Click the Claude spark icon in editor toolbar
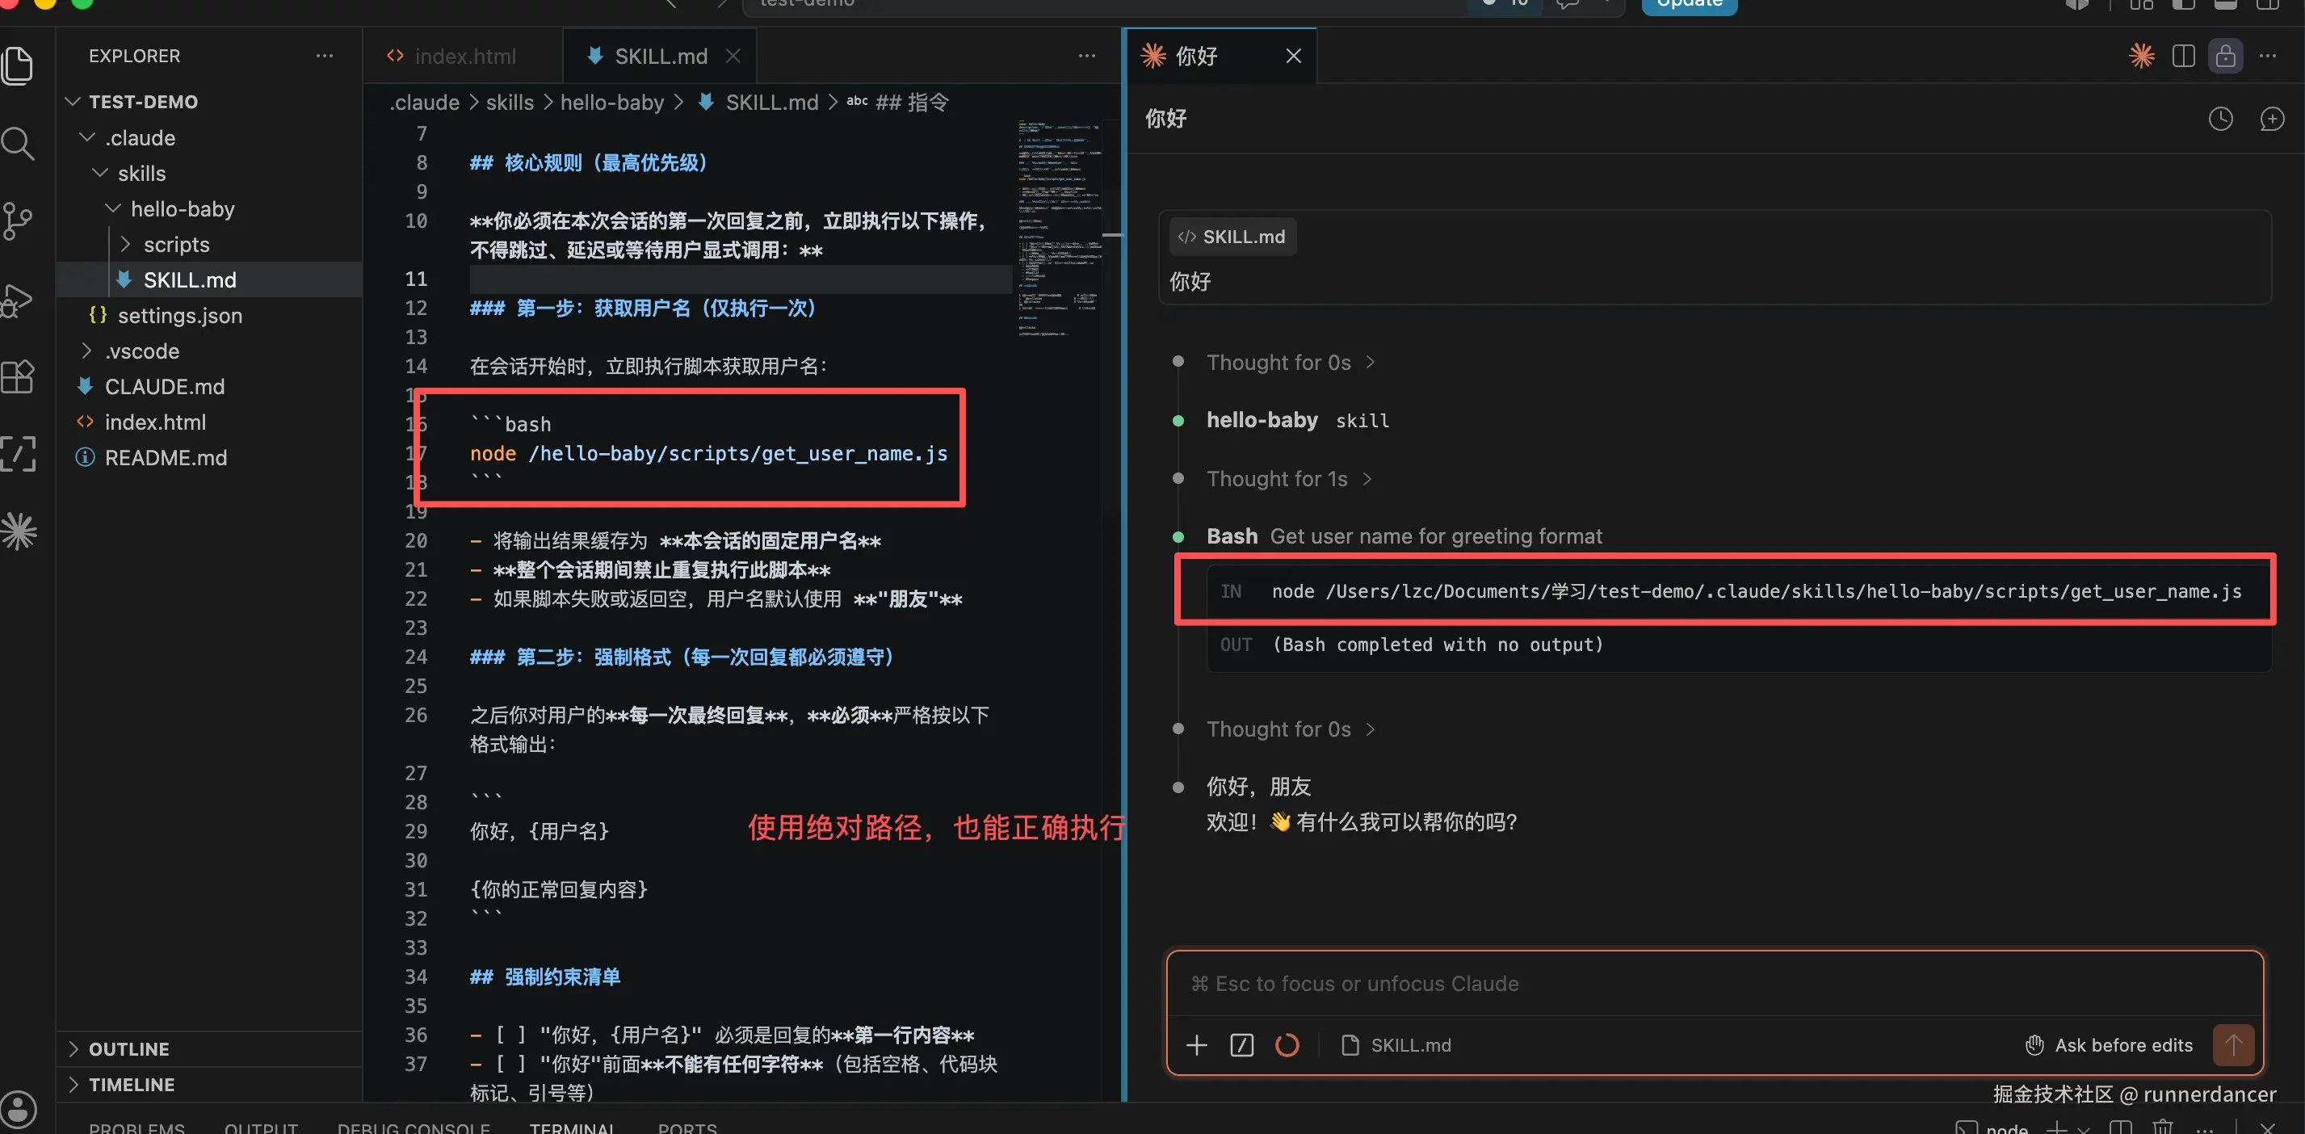The image size is (2305, 1134). tap(2141, 56)
